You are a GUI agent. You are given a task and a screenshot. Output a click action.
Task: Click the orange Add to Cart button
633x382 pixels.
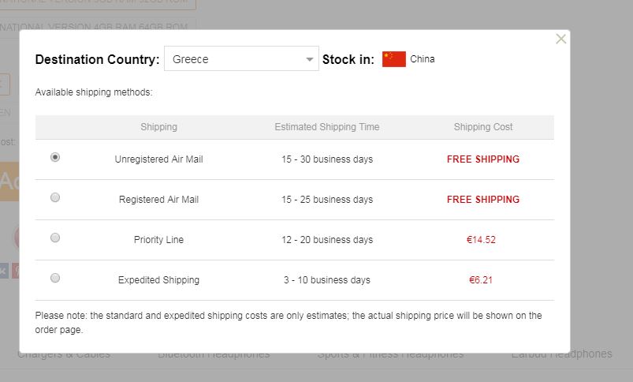pos(9,182)
